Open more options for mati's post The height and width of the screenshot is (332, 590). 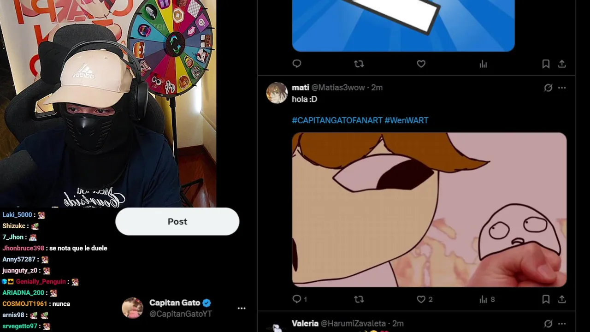(x=562, y=88)
